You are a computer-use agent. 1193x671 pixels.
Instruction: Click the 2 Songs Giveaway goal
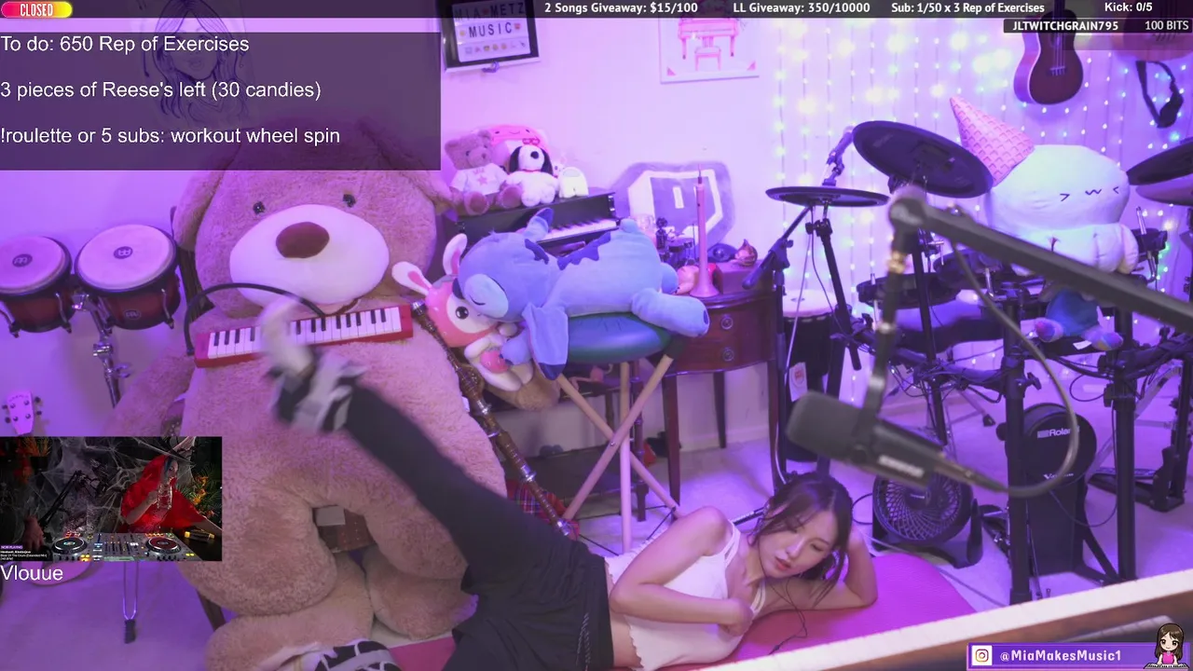[621, 7]
